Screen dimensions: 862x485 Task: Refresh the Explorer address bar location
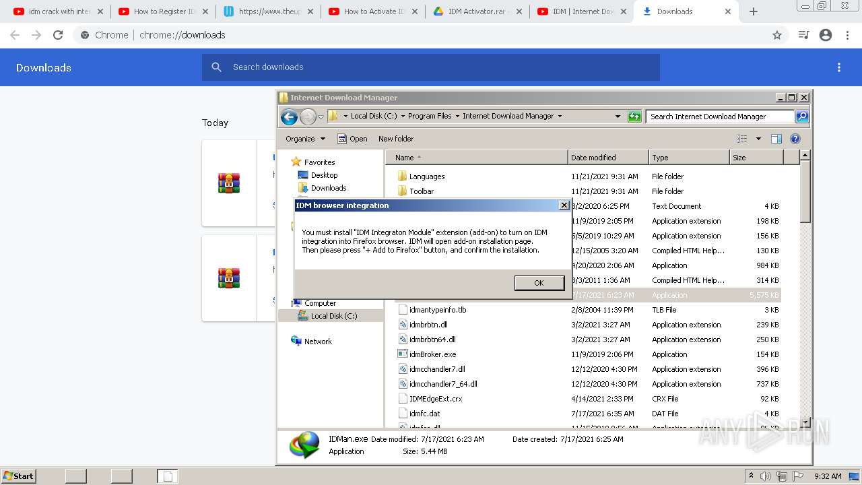[x=634, y=117]
